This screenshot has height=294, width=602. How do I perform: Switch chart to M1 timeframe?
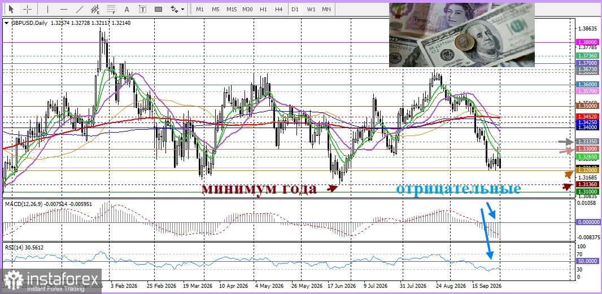[x=200, y=9]
